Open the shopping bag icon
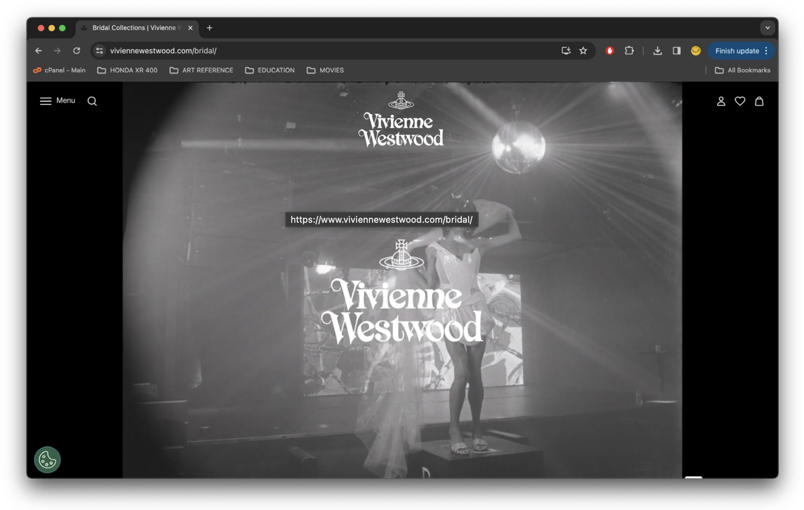This screenshot has width=804, height=510. click(x=759, y=101)
